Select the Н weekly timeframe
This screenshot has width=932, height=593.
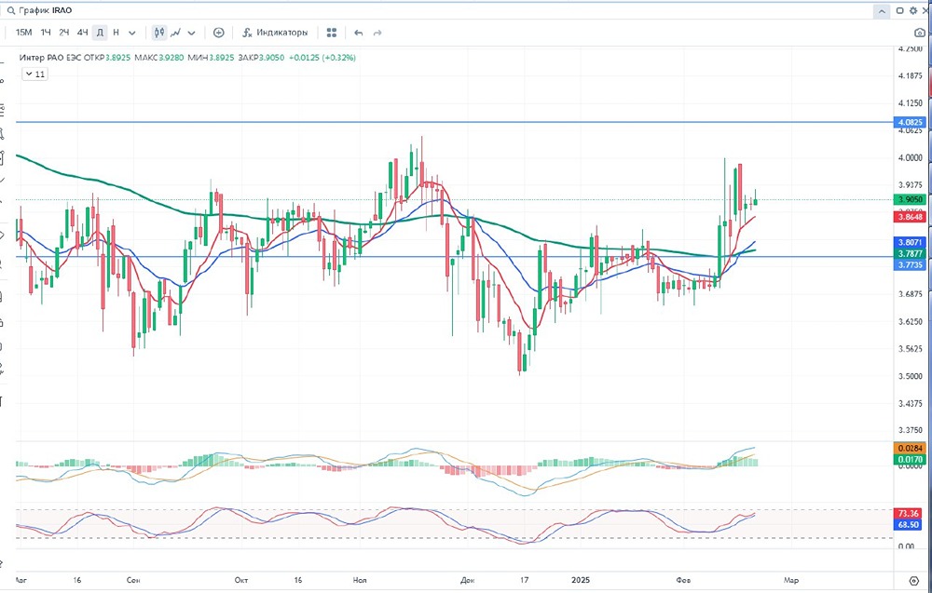click(x=116, y=33)
